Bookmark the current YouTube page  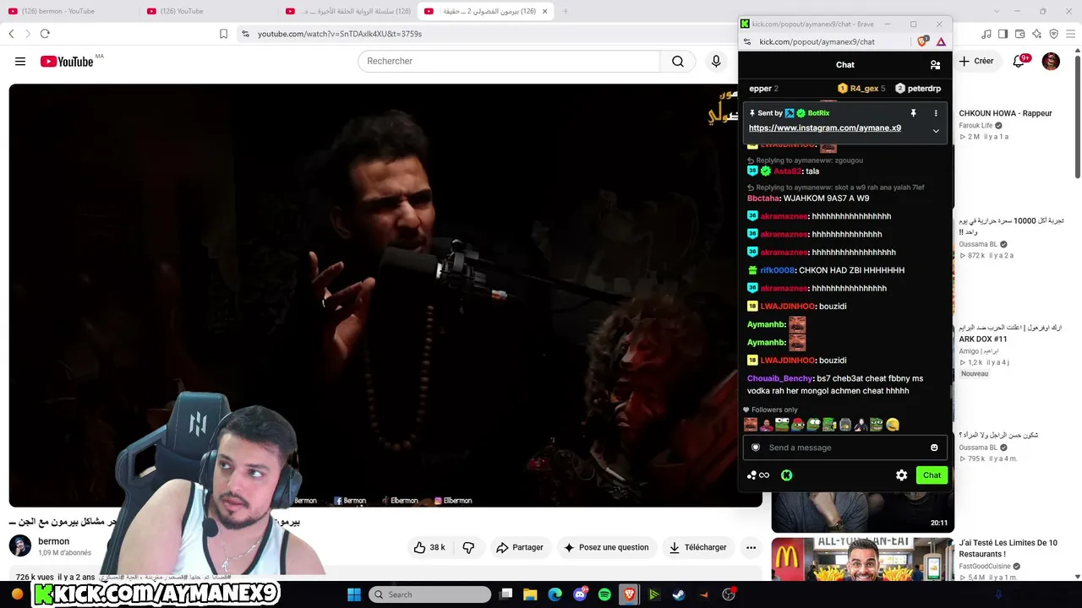click(223, 34)
